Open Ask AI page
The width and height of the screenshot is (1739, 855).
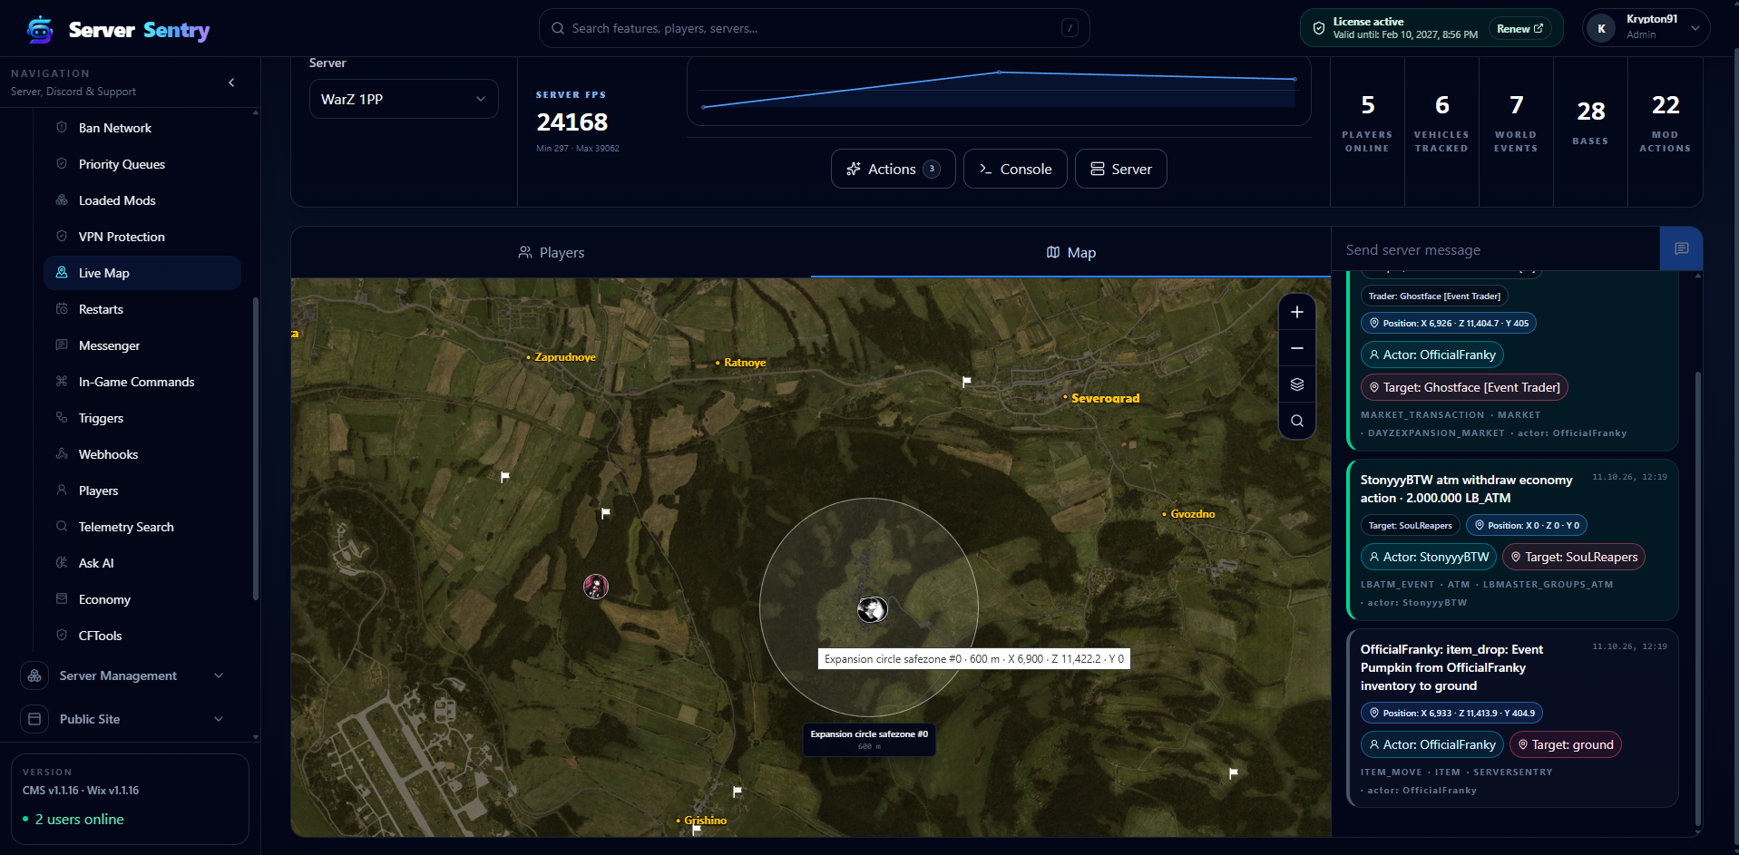[142, 563]
